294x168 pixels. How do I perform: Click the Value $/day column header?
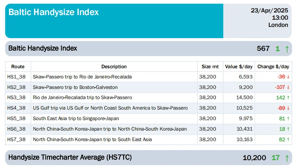coord(239,67)
